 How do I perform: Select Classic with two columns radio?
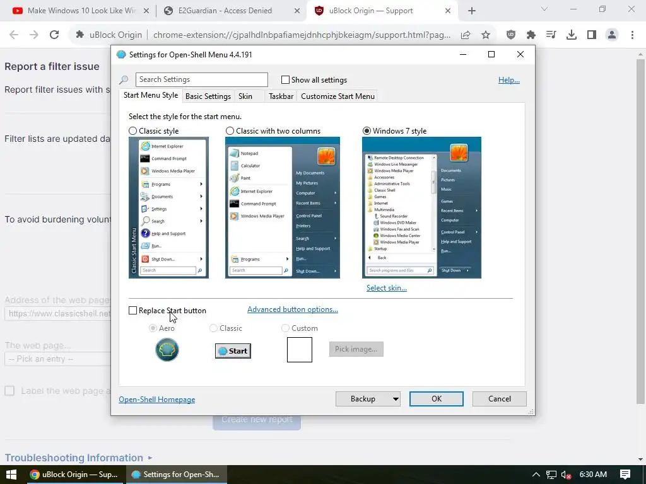(230, 131)
